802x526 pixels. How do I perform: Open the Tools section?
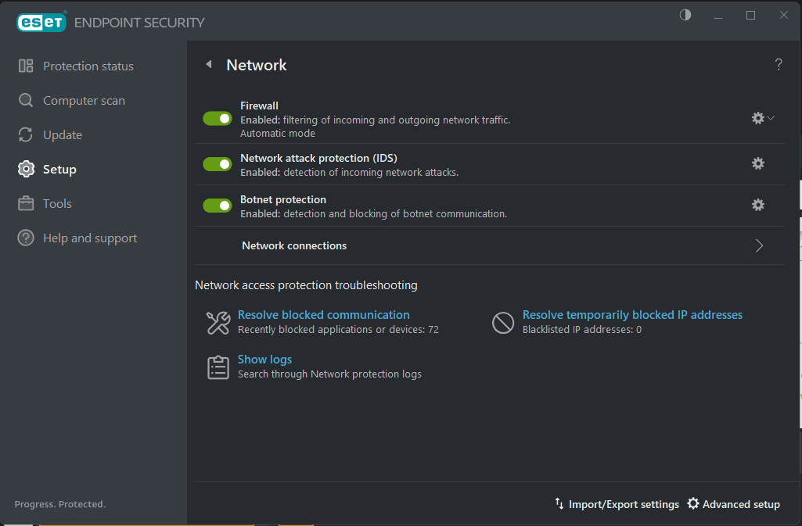tap(57, 203)
